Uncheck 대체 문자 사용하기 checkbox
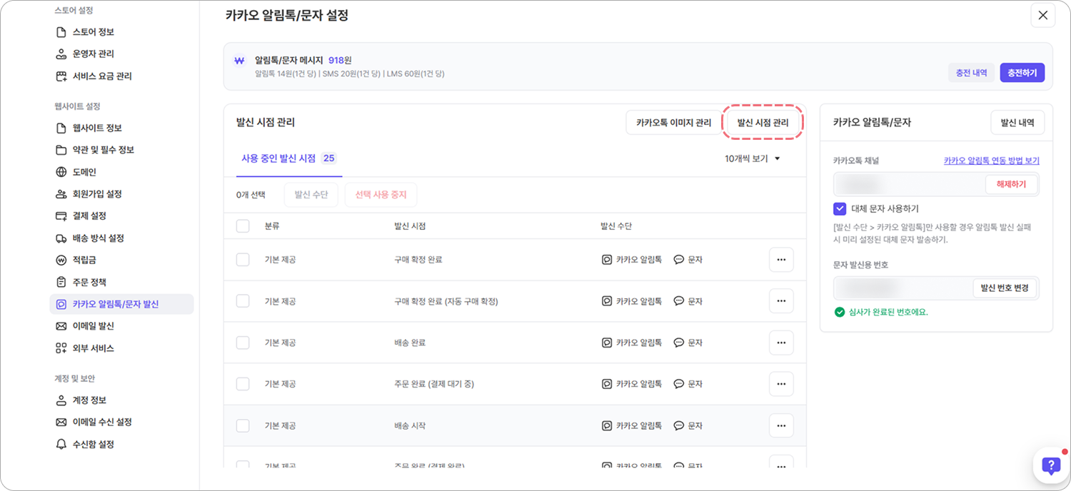Viewport: 1071px width, 491px height. [840, 208]
